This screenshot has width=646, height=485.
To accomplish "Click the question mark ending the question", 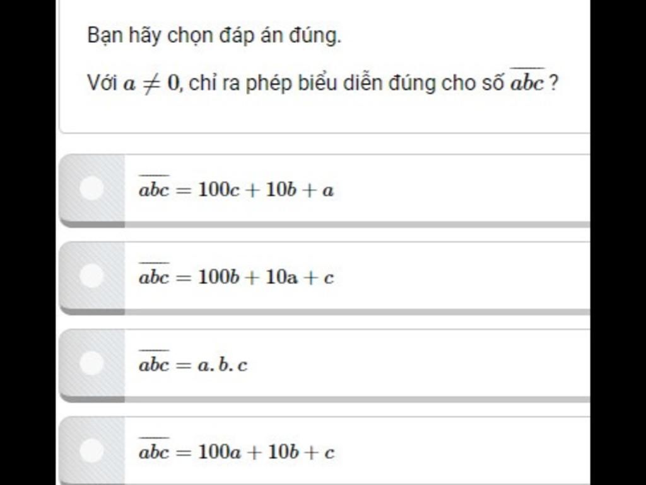I will (554, 83).
